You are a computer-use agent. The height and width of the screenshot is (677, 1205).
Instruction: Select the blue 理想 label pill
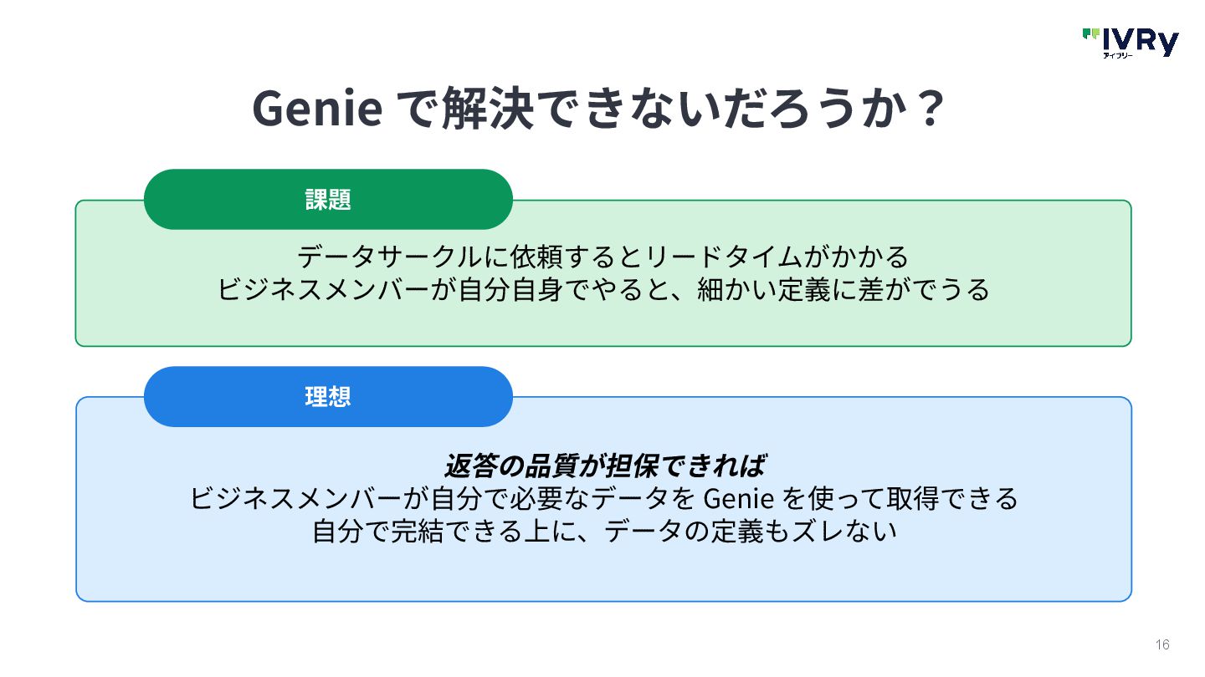[328, 396]
